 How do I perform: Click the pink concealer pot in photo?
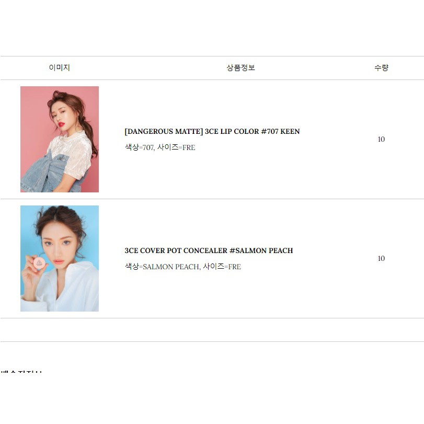(x=40, y=262)
